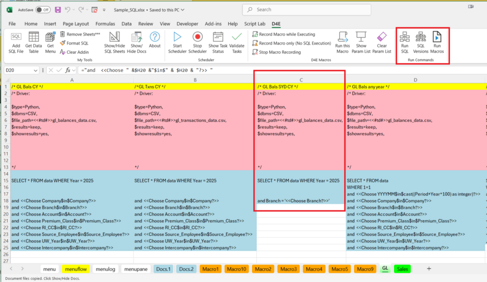Toggle the AutoSave switch
The height and width of the screenshot is (282, 487).
pyautogui.click(x=43, y=10)
